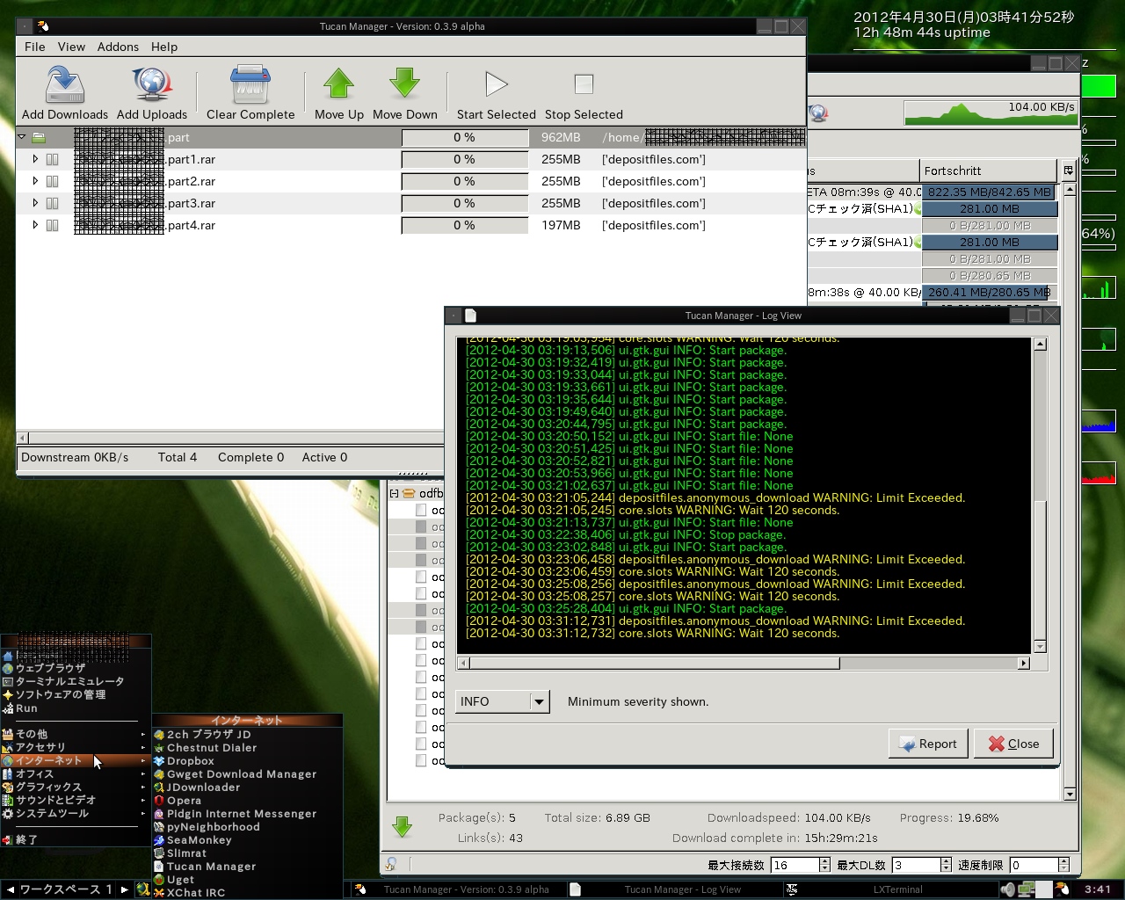Open the File menu
This screenshot has height=900, width=1125.
[x=35, y=47]
